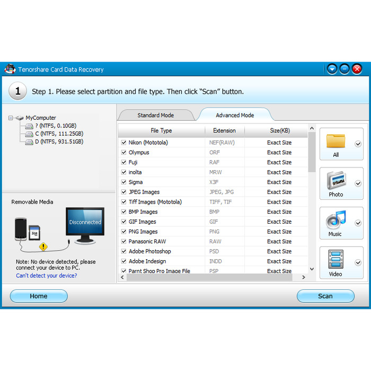Click the Tenorshare app logo icon

tap(10, 69)
